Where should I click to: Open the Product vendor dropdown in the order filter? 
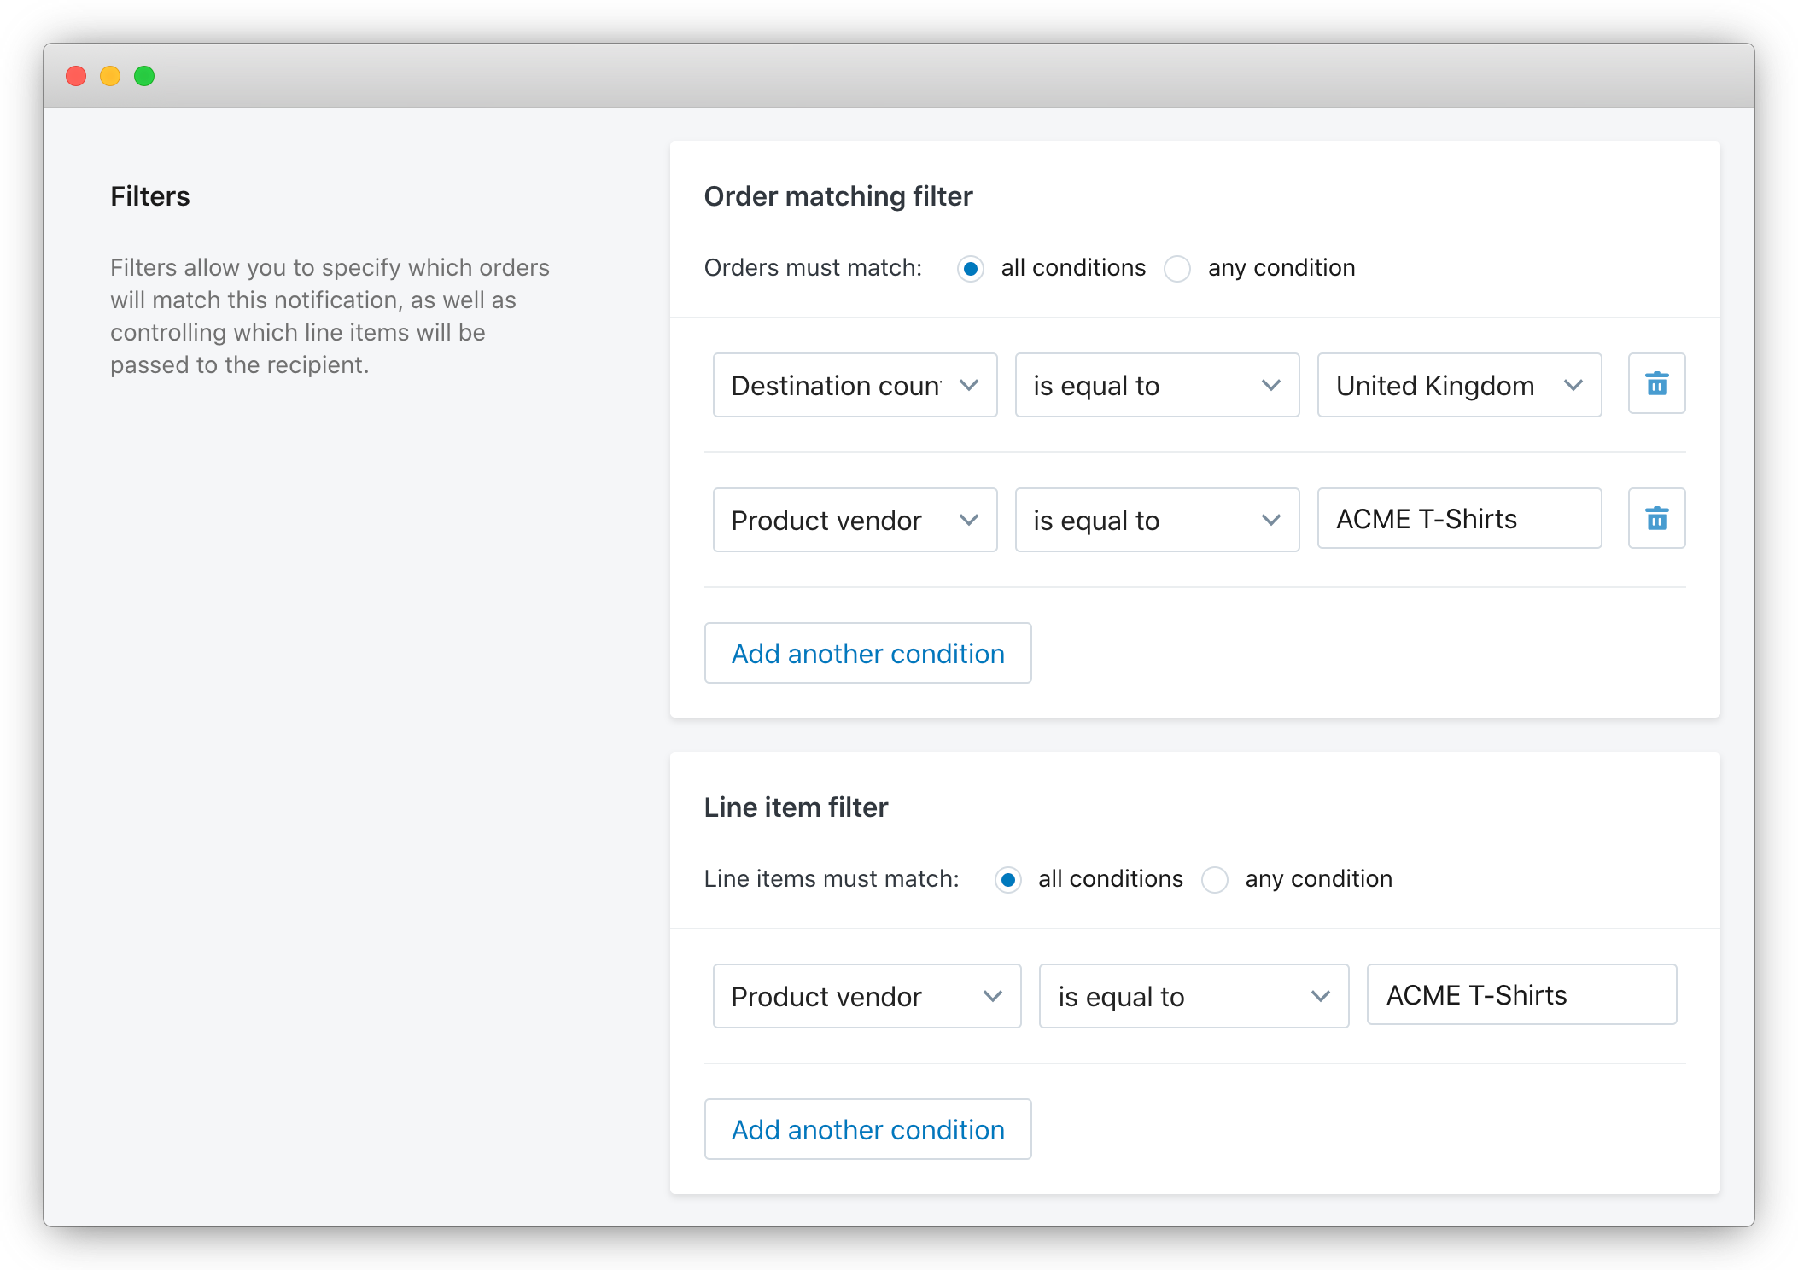[x=854, y=520]
